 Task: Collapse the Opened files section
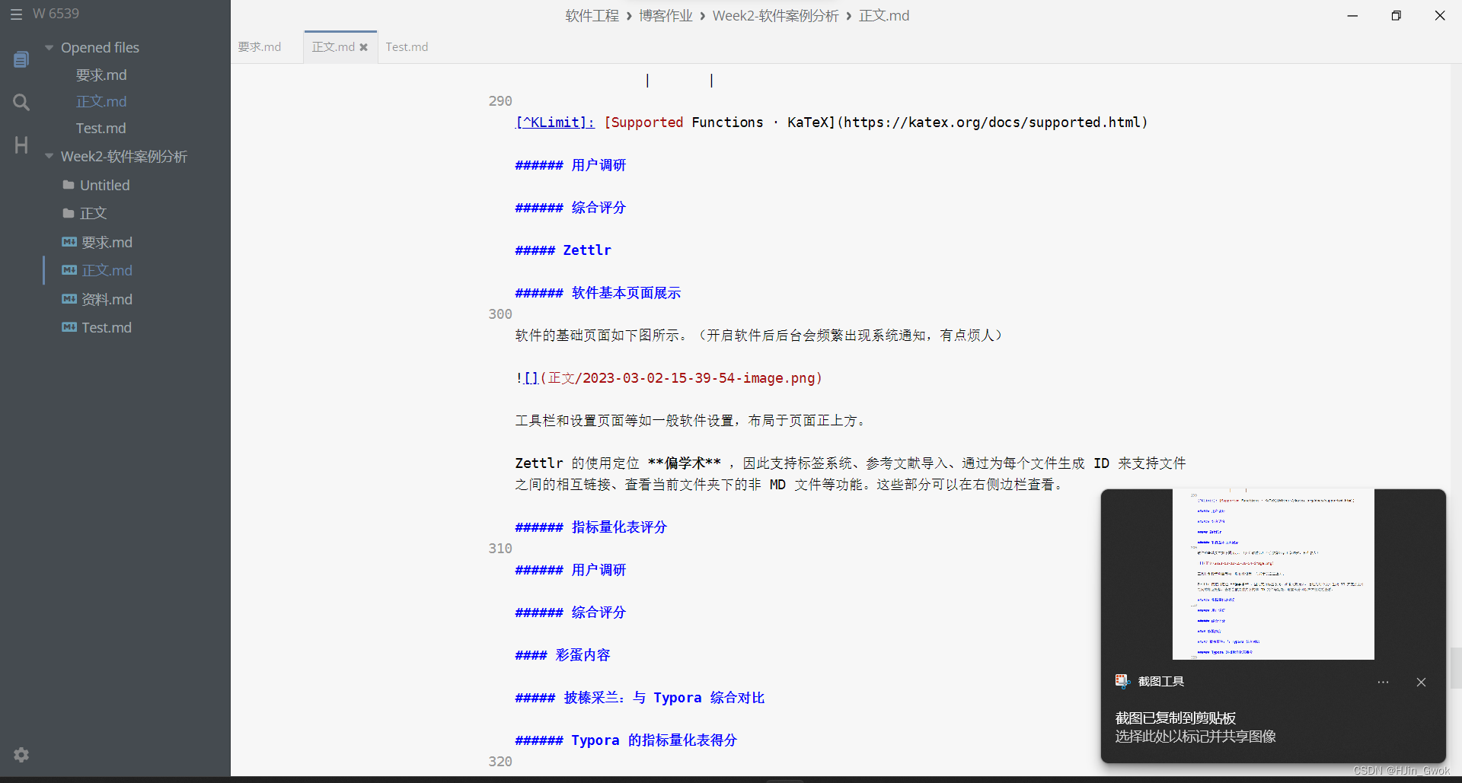click(x=49, y=47)
